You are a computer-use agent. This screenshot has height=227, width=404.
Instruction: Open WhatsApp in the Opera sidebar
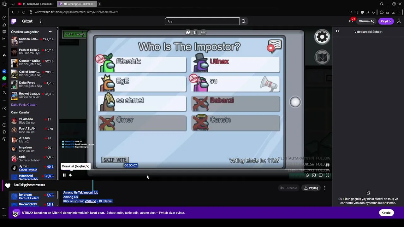tap(4, 78)
